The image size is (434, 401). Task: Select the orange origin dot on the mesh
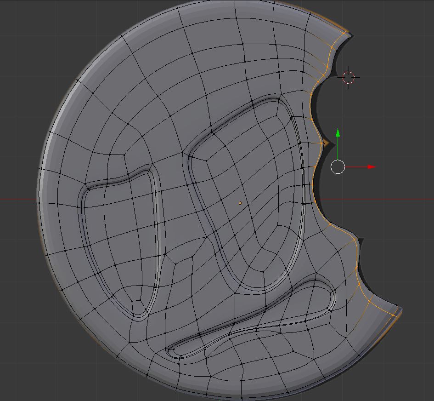(x=240, y=203)
